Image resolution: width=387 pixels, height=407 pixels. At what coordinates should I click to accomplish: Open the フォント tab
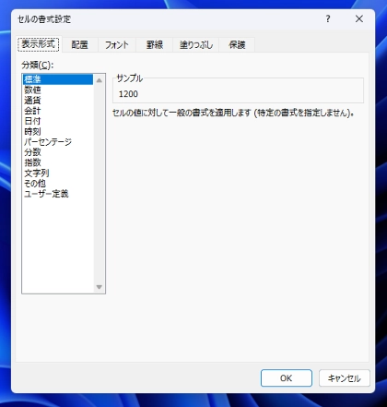point(117,45)
